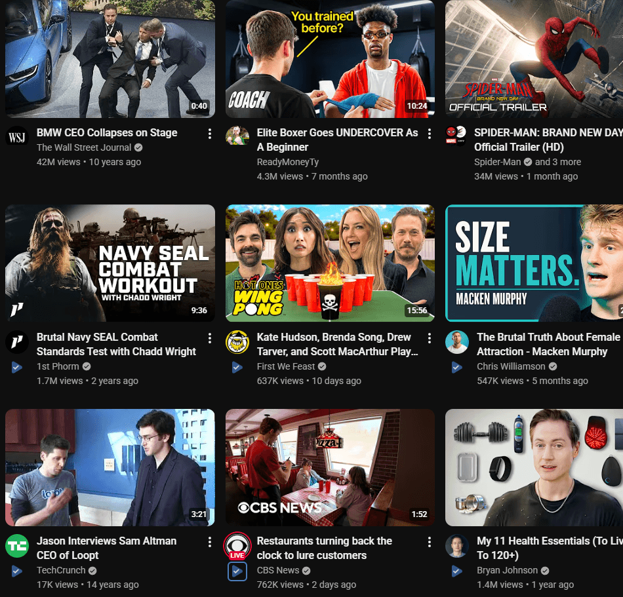The height and width of the screenshot is (597, 623).
Task: Go to CBS News channel name
Action: pyautogui.click(x=278, y=570)
